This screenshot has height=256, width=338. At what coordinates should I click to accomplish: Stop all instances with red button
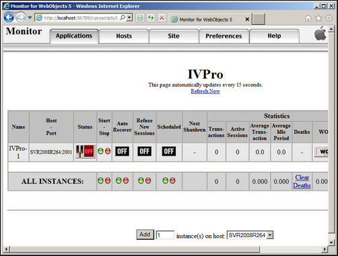108,181
